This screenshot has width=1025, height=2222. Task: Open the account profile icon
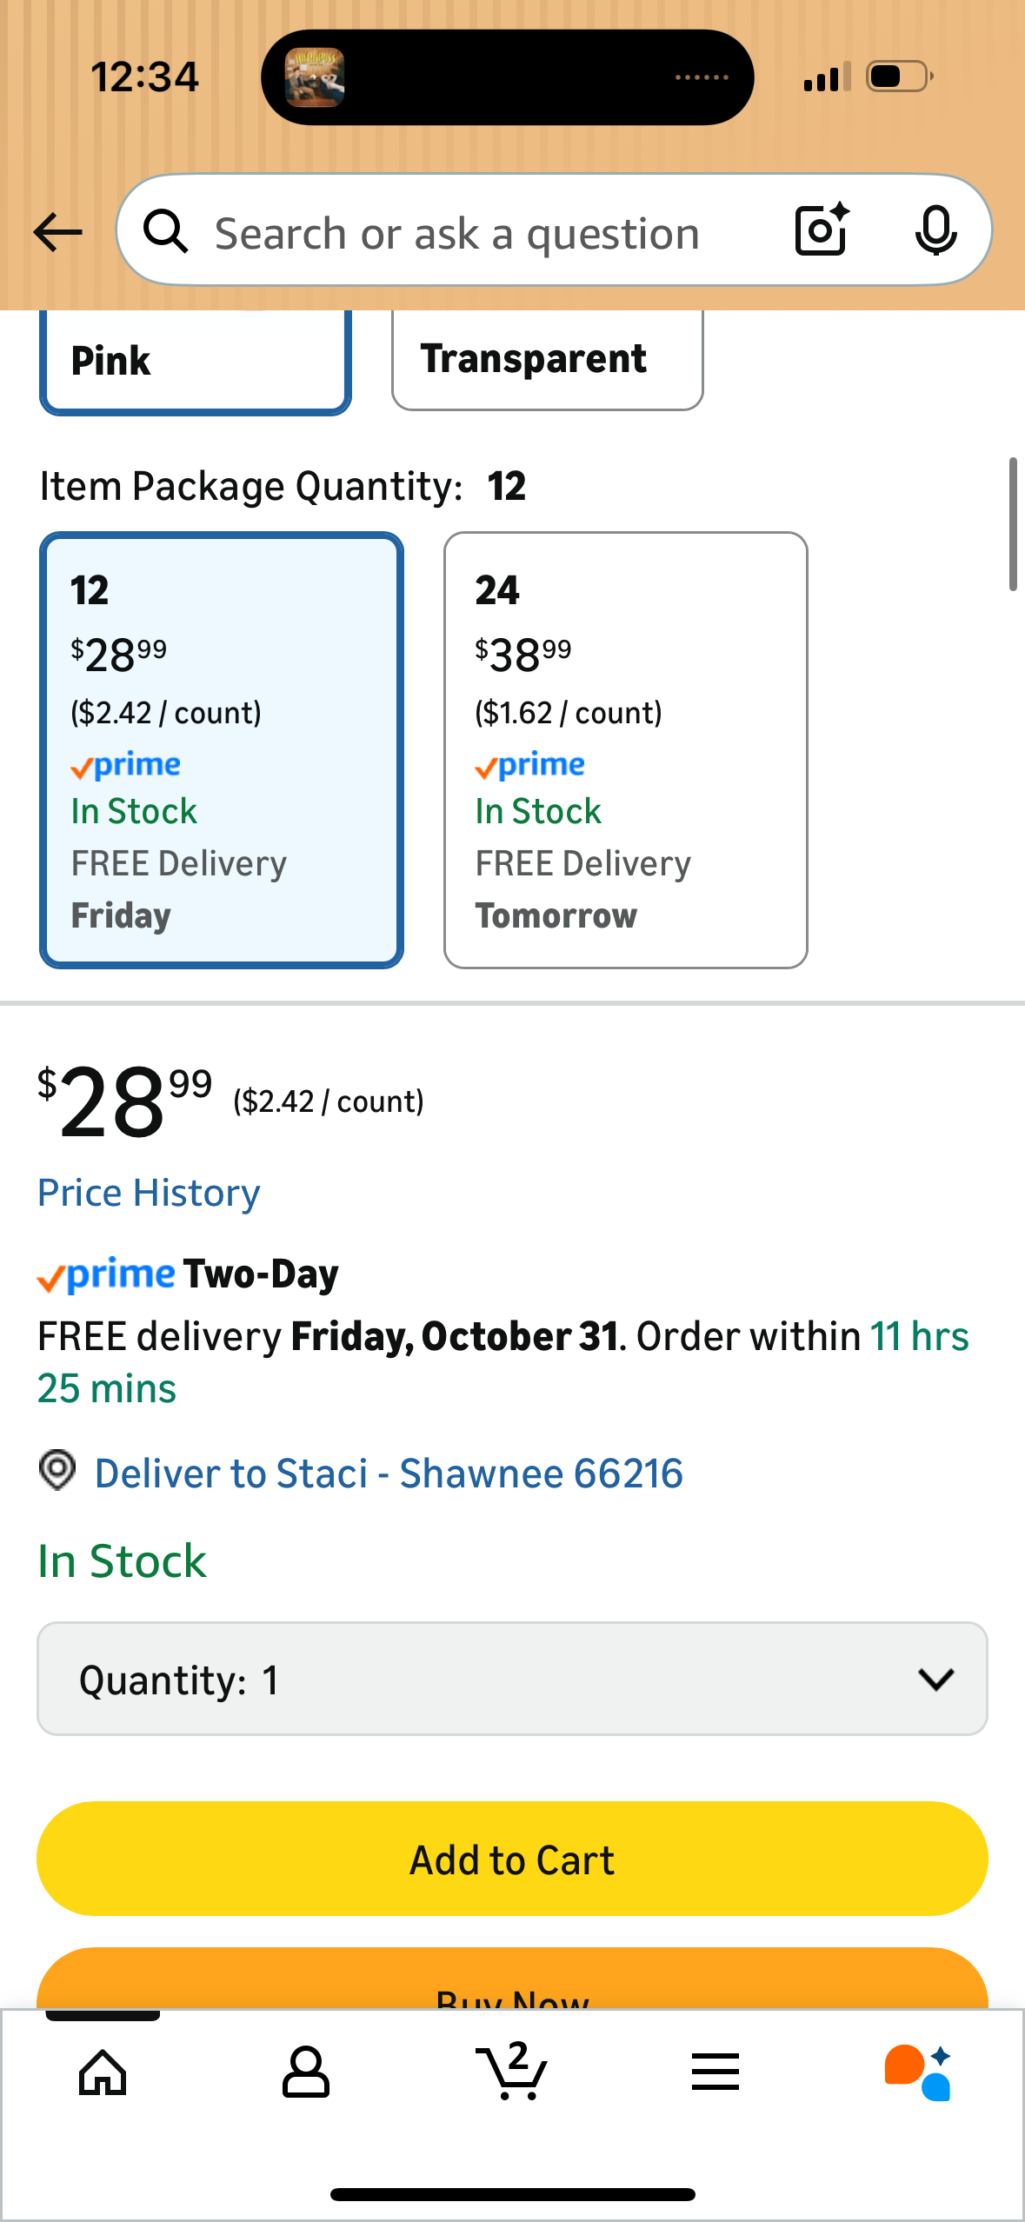click(x=306, y=2072)
